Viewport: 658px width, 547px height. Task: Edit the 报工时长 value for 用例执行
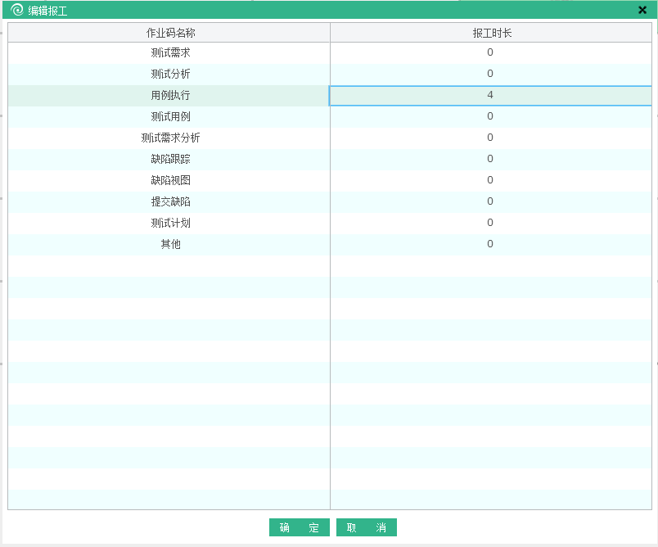pyautogui.click(x=490, y=95)
